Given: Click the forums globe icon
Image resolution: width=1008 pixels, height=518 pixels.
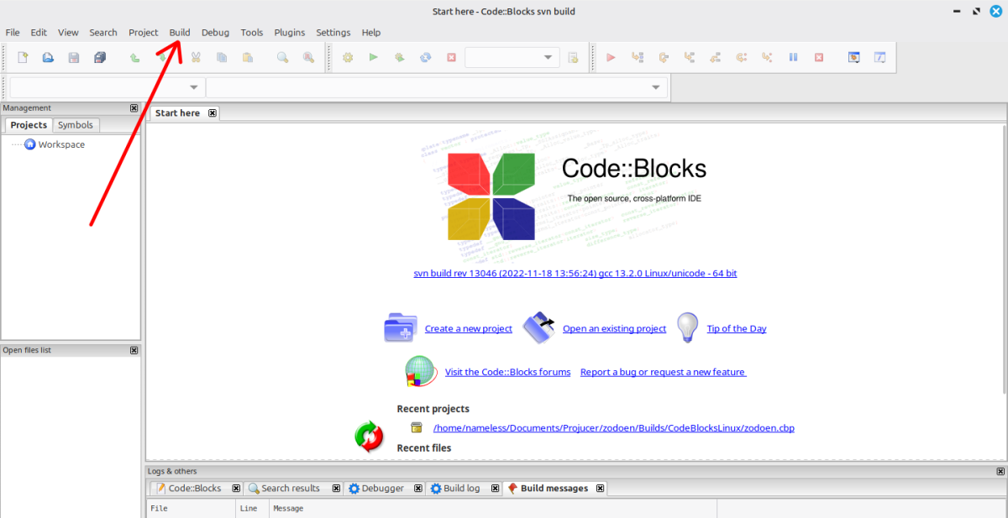Looking at the screenshot, I should coord(421,371).
